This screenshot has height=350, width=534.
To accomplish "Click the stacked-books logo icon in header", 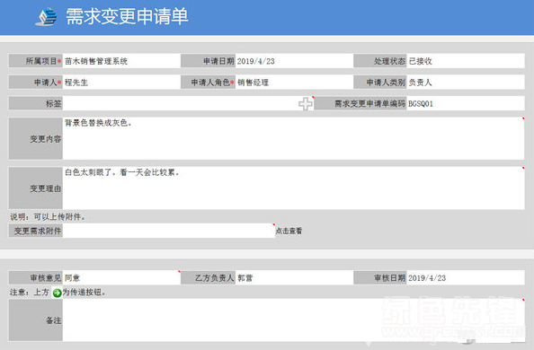I will 47,17.
